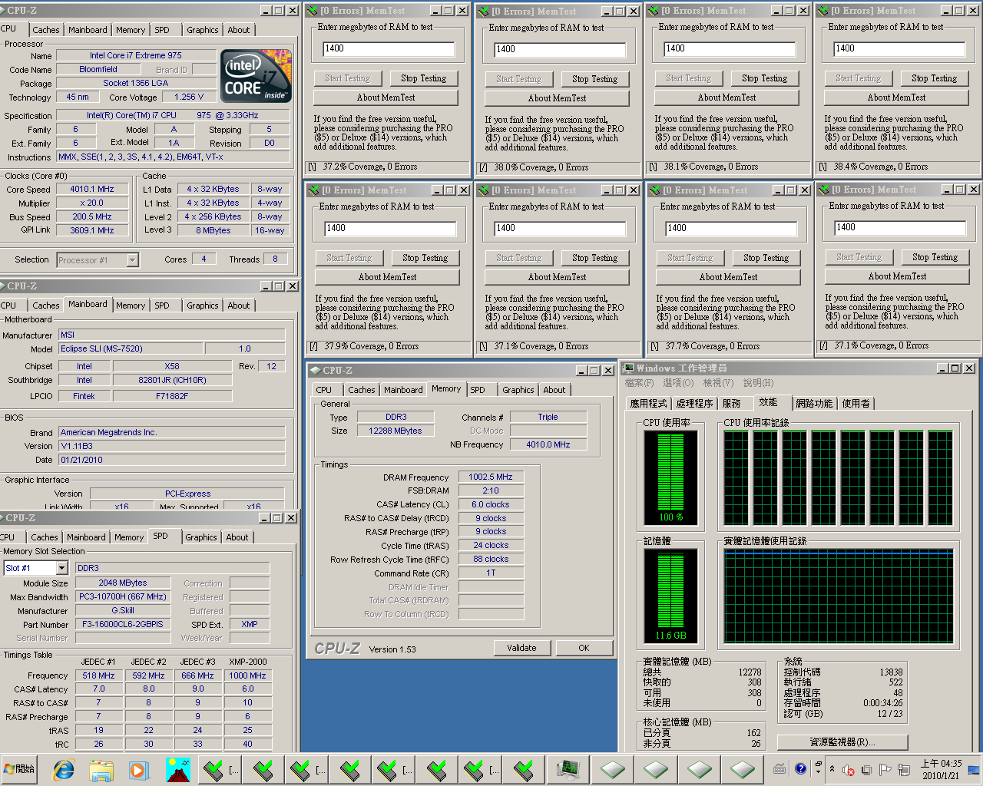Click RAM megabytes field in 37.7% MemTest
This screenshot has width=983, height=786.
pos(731,228)
